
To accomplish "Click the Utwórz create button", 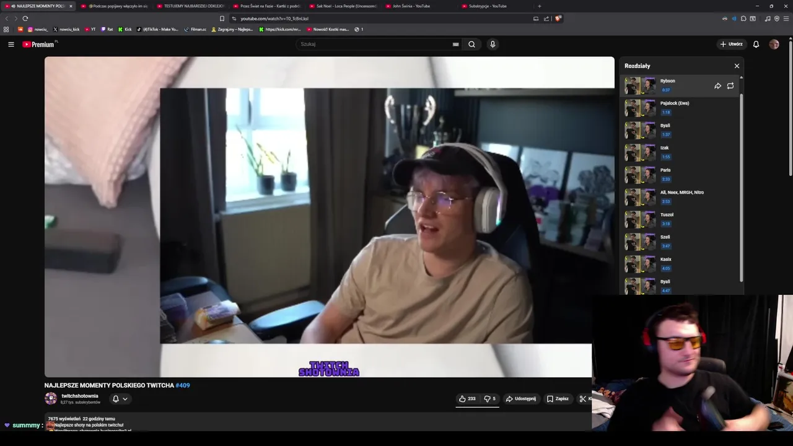I will tap(731, 44).
